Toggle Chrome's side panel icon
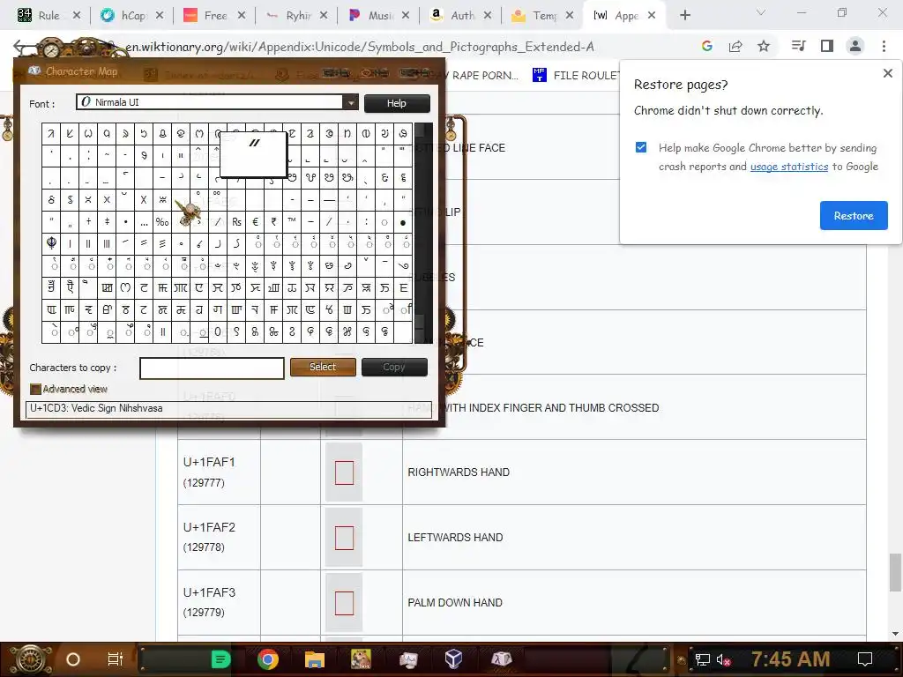 pyautogui.click(x=827, y=46)
